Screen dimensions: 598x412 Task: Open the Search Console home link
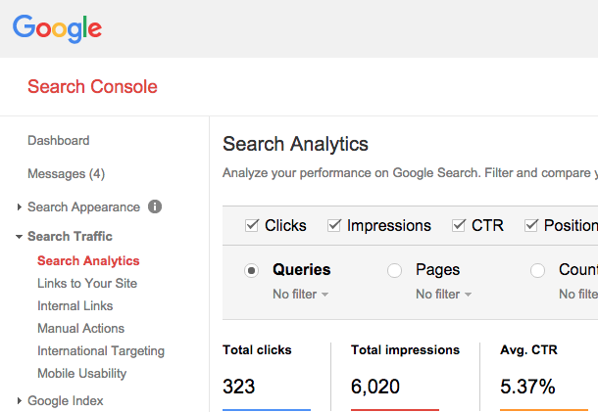92,87
